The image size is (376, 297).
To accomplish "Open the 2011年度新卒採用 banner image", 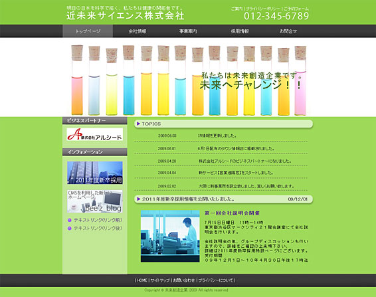I will click(95, 173).
